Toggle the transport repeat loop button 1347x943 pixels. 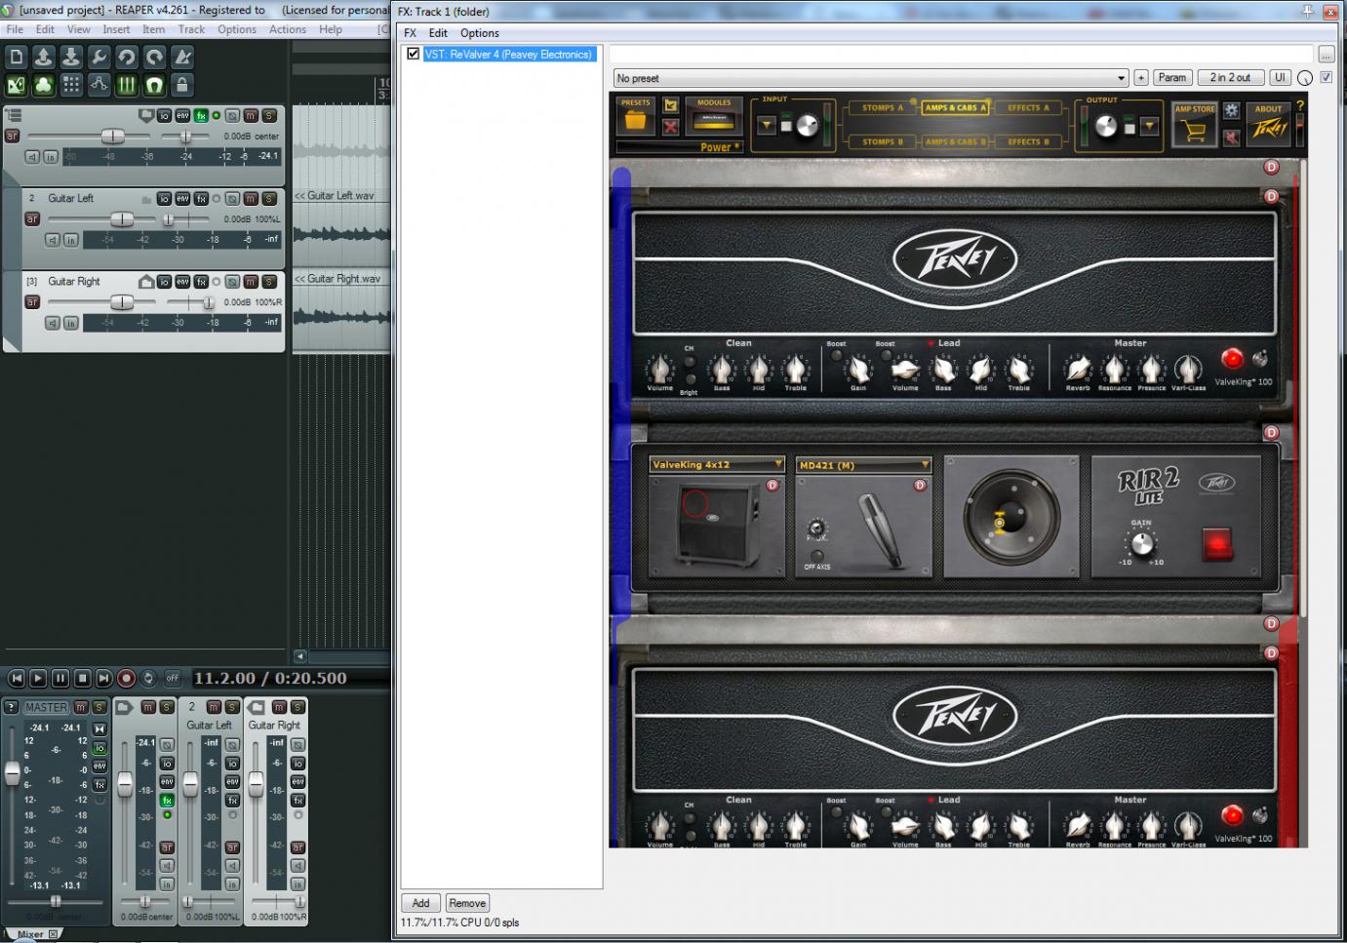(148, 678)
